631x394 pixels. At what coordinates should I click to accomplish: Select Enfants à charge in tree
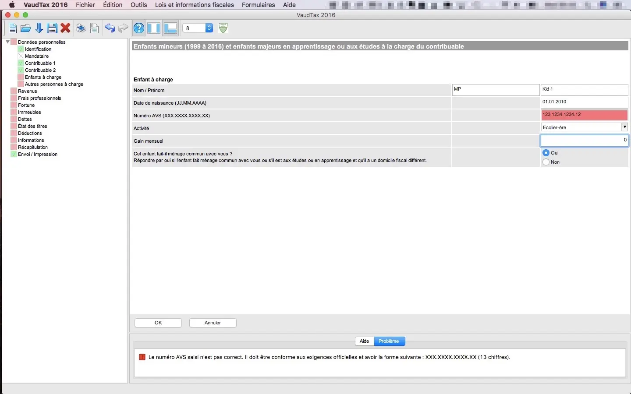pos(43,77)
